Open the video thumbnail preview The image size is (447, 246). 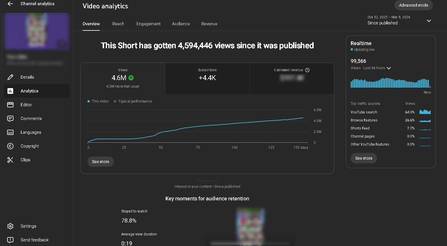click(x=37, y=31)
